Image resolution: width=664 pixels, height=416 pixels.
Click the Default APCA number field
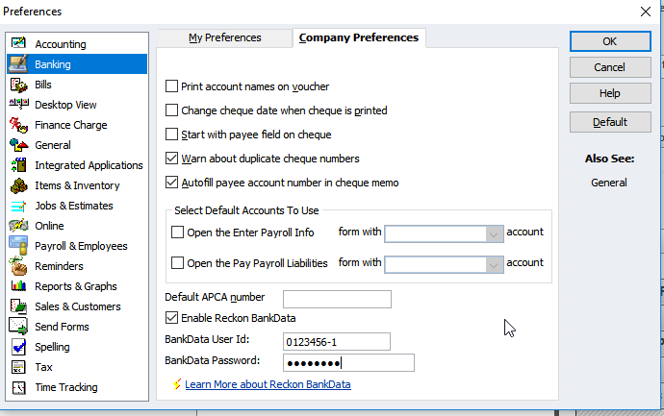tap(337, 299)
